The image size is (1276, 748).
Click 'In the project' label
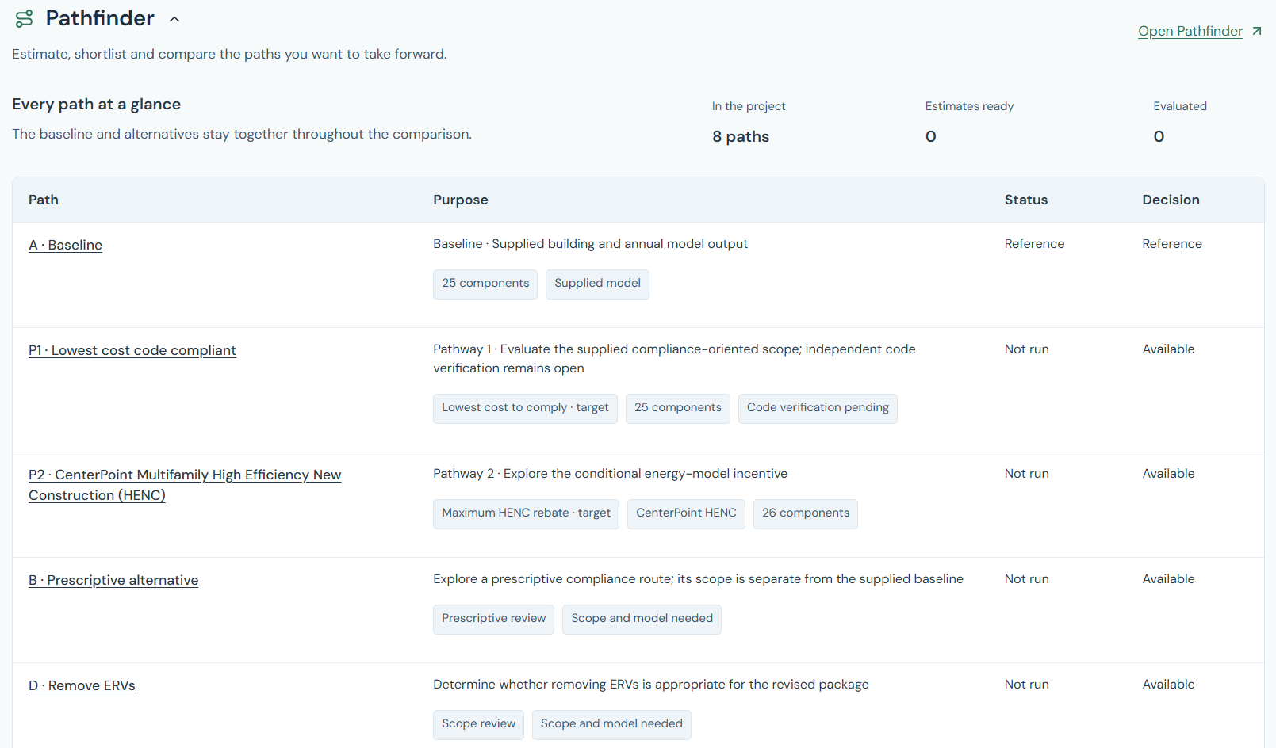(x=749, y=106)
